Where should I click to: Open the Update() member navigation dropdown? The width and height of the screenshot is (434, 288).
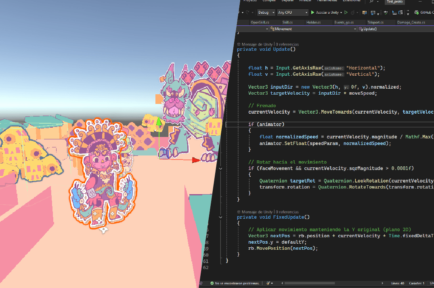pyautogui.click(x=396, y=29)
